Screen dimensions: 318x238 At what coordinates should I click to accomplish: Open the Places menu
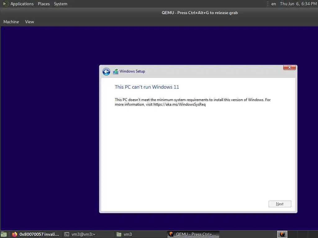pyautogui.click(x=43, y=4)
